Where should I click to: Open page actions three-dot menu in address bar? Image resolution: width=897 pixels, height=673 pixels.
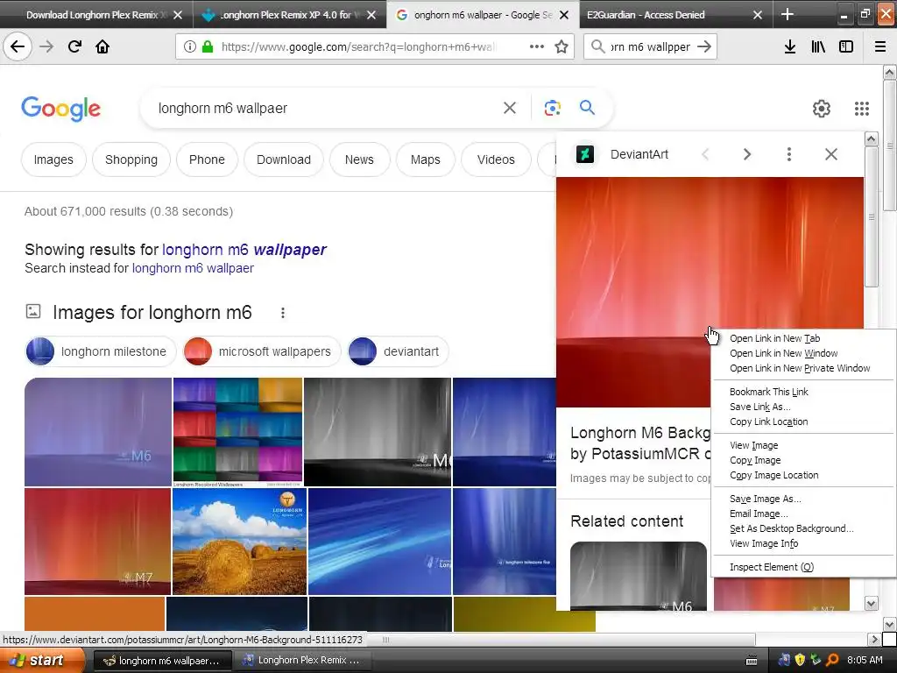click(x=537, y=46)
